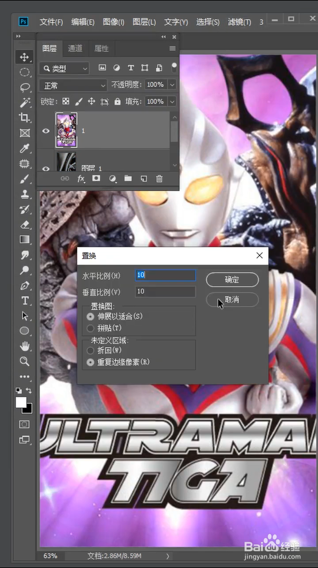Select the Gradient tool
The width and height of the screenshot is (318, 568).
tap(25, 240)
